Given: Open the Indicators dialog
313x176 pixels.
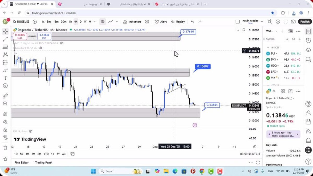Looking at the screenshot, I should (132, 22).
